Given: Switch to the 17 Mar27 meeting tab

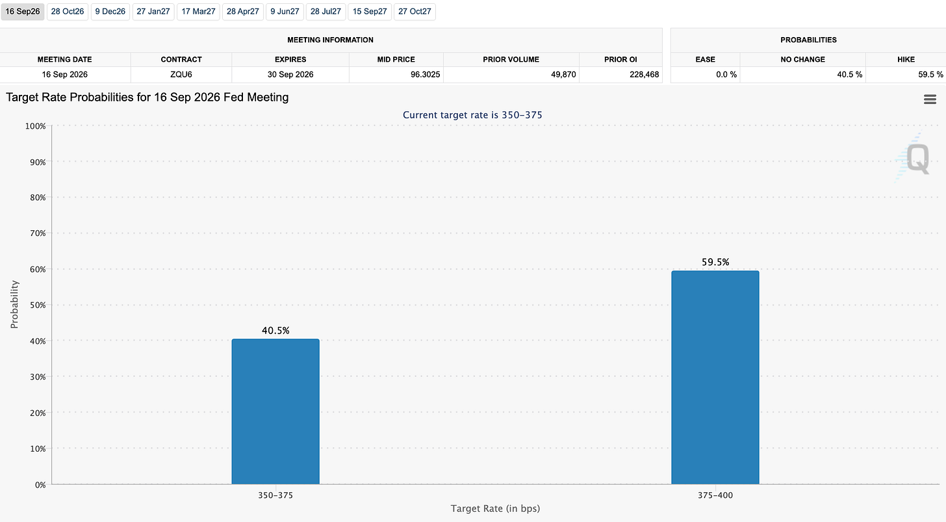Looking at the screenshot, I should [198, 12].
